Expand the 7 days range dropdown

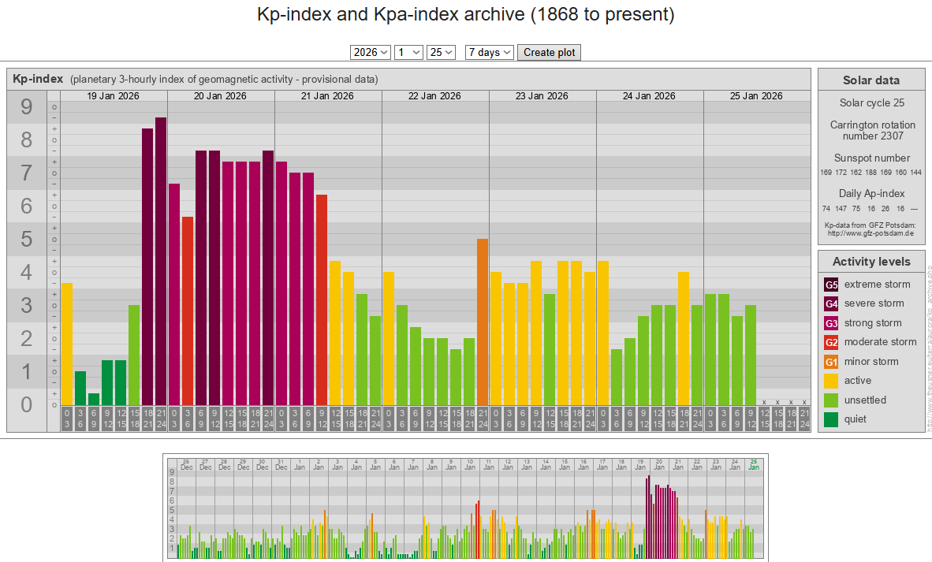(489, 52)
